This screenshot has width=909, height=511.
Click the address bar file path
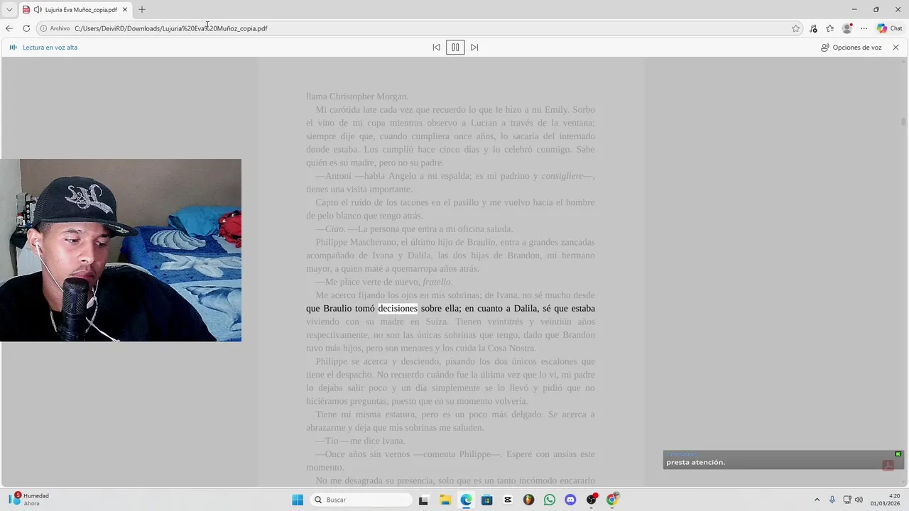[x=170, y=28]
